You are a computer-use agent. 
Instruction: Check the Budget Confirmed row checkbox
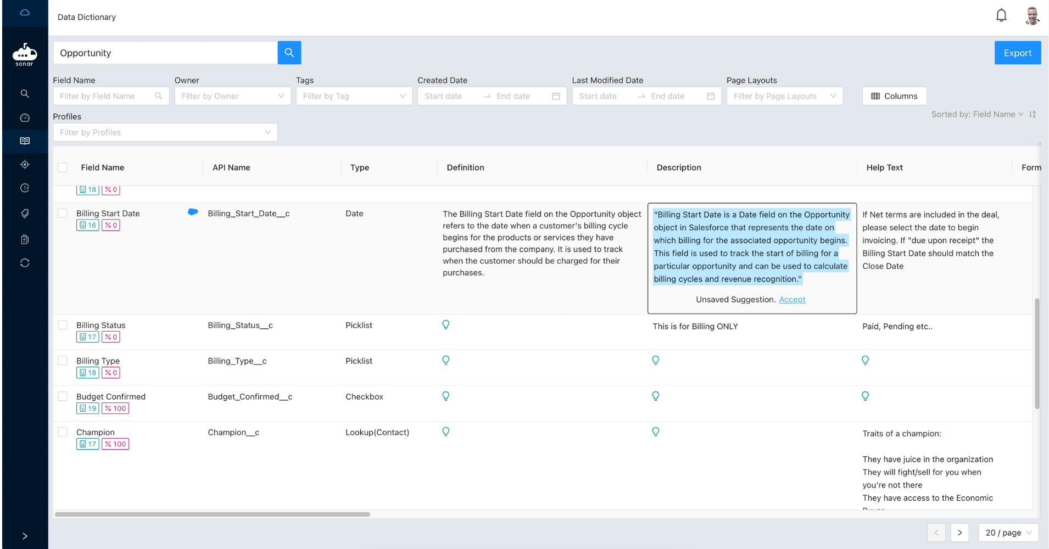coord(62,396)
